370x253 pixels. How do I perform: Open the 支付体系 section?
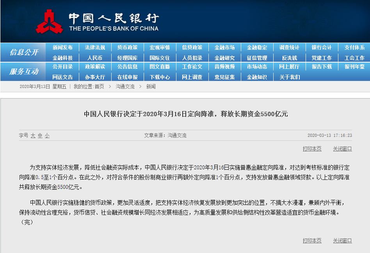point(354,47)
